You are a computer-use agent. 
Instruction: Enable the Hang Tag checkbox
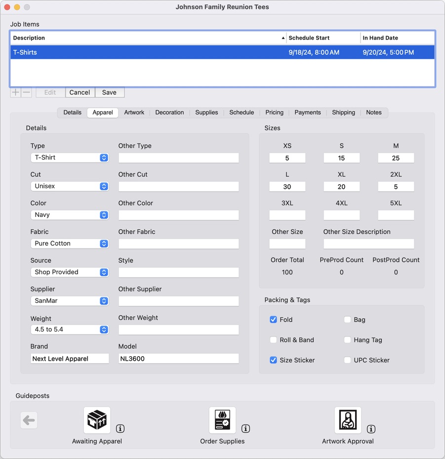[347, 340]
